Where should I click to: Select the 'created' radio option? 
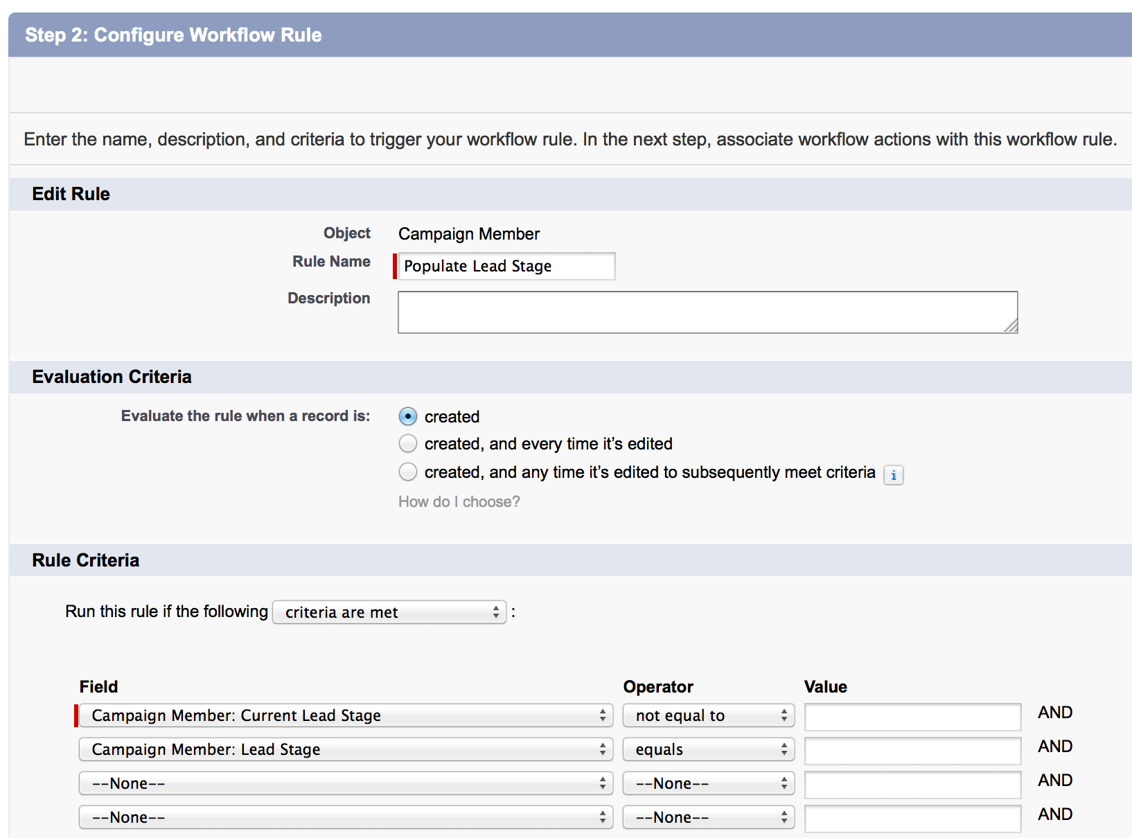coord(408,416)
